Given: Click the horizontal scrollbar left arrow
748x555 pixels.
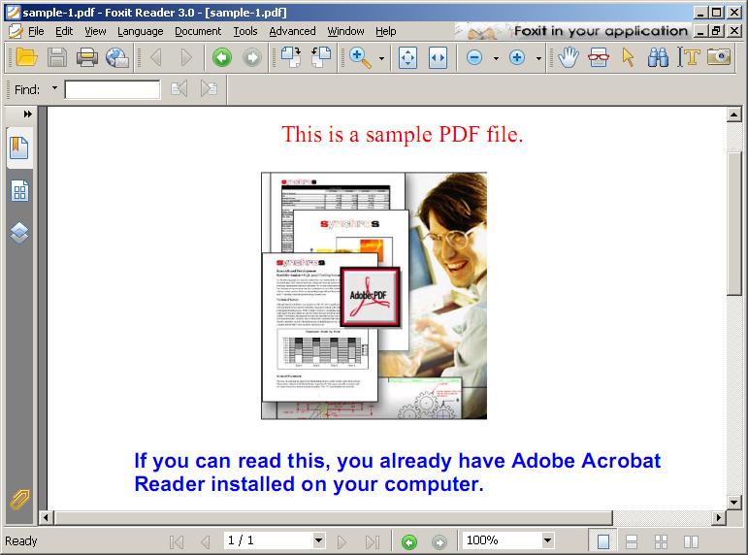Looking at the screenshot, I should [46, 517].
